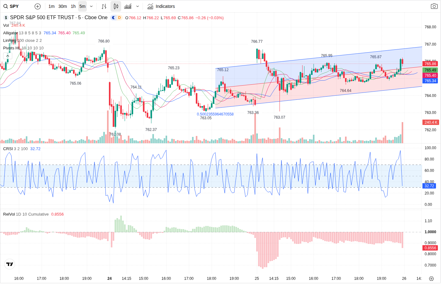Click the S symbol logo icon

point(6,18)
